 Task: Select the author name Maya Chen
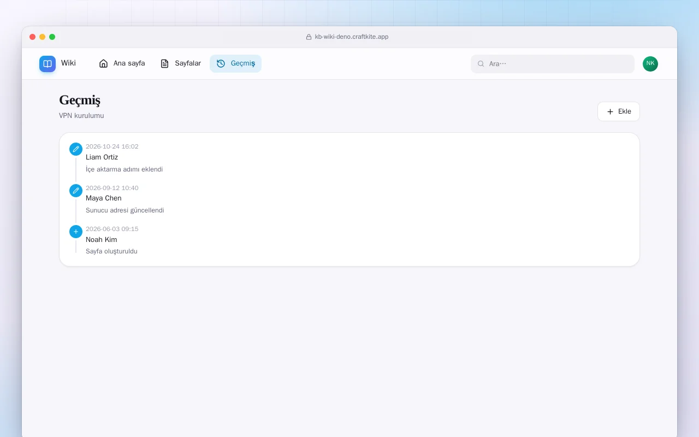coord(104,198)
